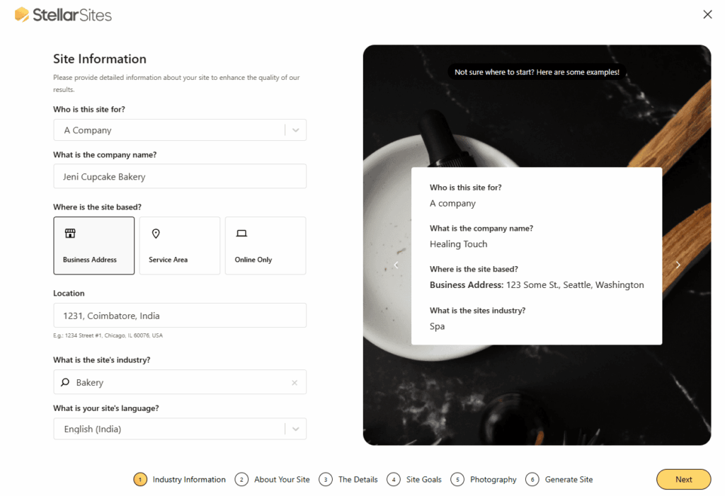The width and height of the screenshot is (725, 496).
Task: Click inside the Location input field
Action: click(180, 315)
